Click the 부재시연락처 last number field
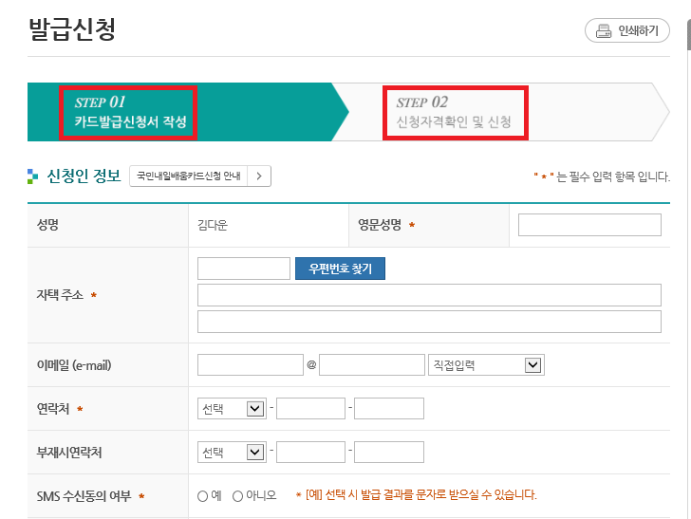 pyautogui.click(x=389, y=452)
